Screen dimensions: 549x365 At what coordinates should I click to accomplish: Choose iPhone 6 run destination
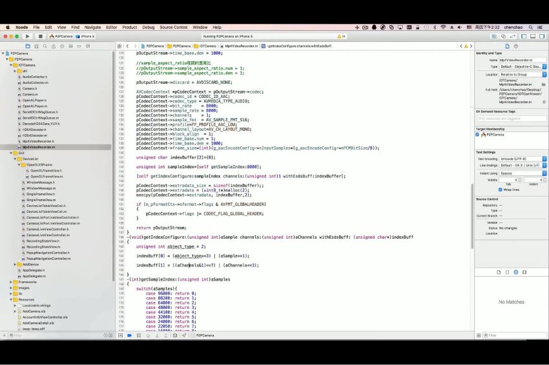click(x=85, y=36)
